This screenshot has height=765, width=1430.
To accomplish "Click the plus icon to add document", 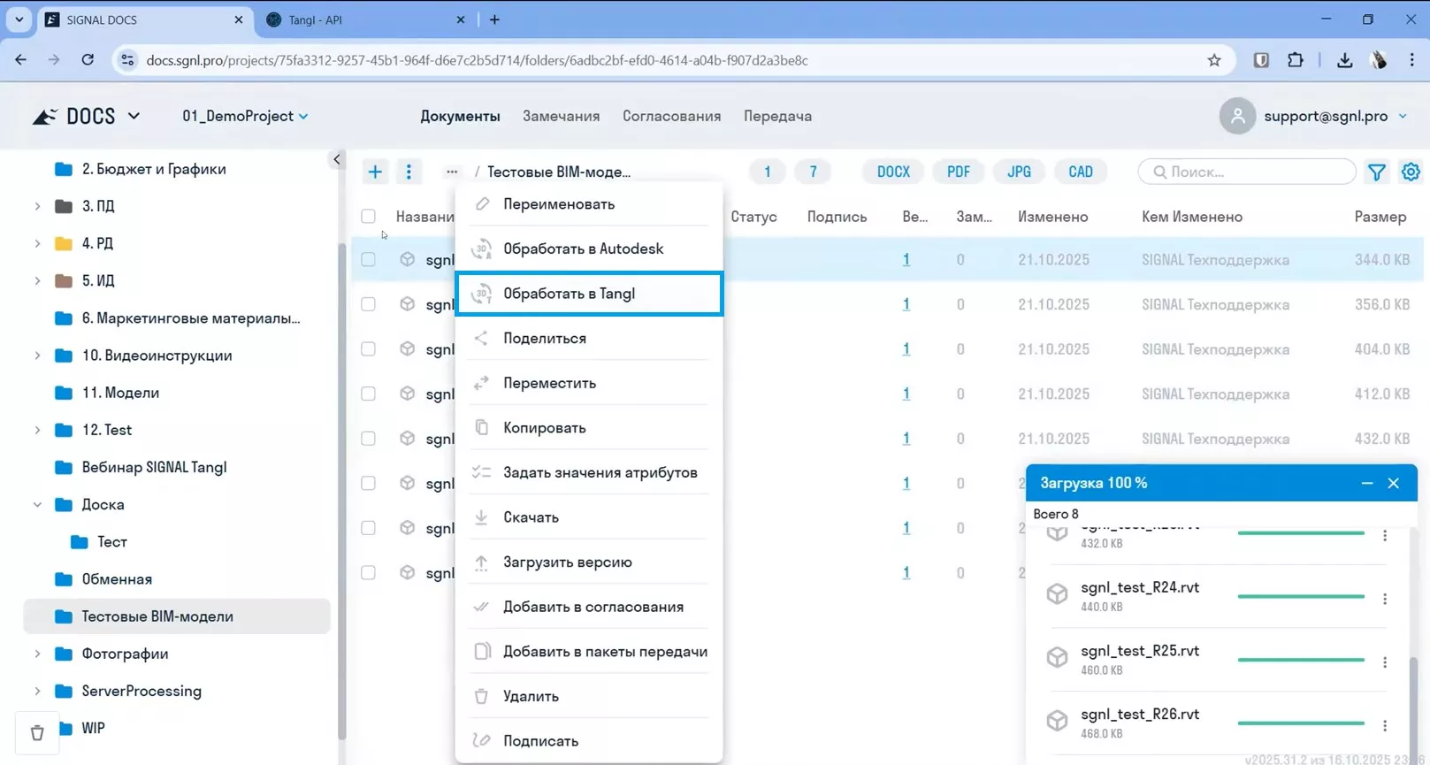I will pyautogui.click(x=375, y=172).
